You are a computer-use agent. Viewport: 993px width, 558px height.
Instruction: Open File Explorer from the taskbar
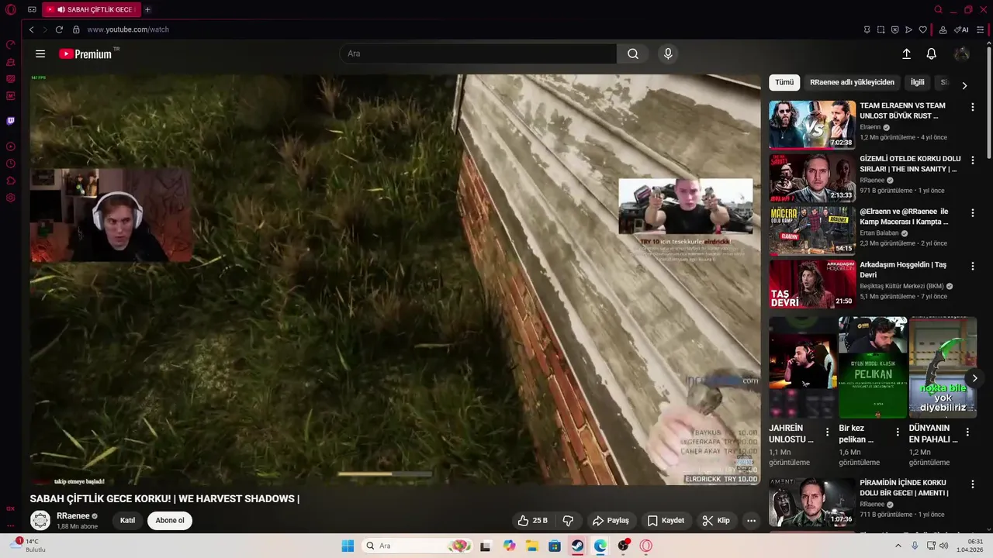point(532,546)
